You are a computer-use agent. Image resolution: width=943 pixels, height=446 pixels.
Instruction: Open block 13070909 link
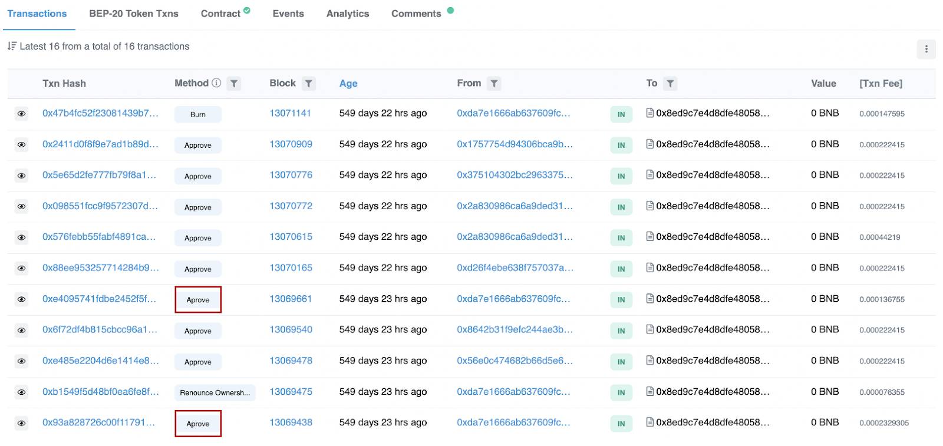(291, 144)
